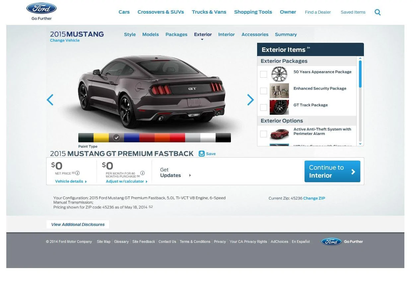The width and height of the screenshot is (416, 282).
Task: Click the 50 Years Appearance Package wheel thumbnail
Action: (x=279, y=74)
